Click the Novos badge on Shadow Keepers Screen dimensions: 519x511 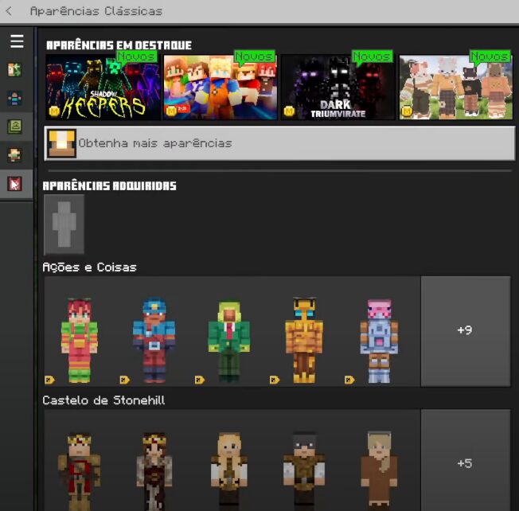point(136,57)
